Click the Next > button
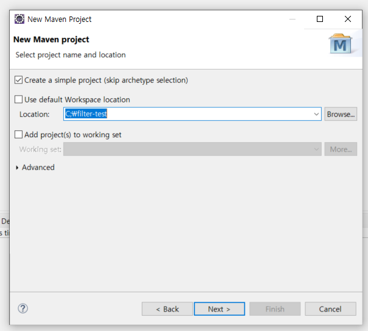The image size is (368, 331). 219,309
